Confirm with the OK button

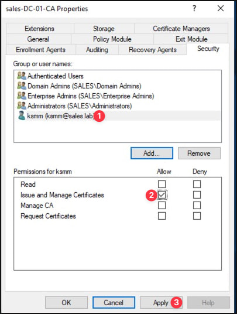(x=66, y=303)
